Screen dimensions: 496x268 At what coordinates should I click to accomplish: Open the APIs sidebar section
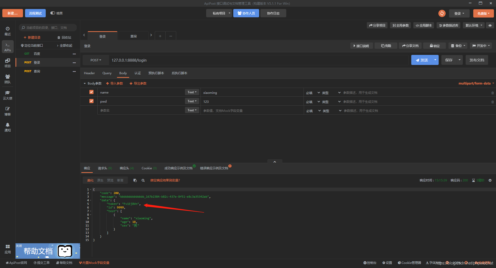(7, 47)
